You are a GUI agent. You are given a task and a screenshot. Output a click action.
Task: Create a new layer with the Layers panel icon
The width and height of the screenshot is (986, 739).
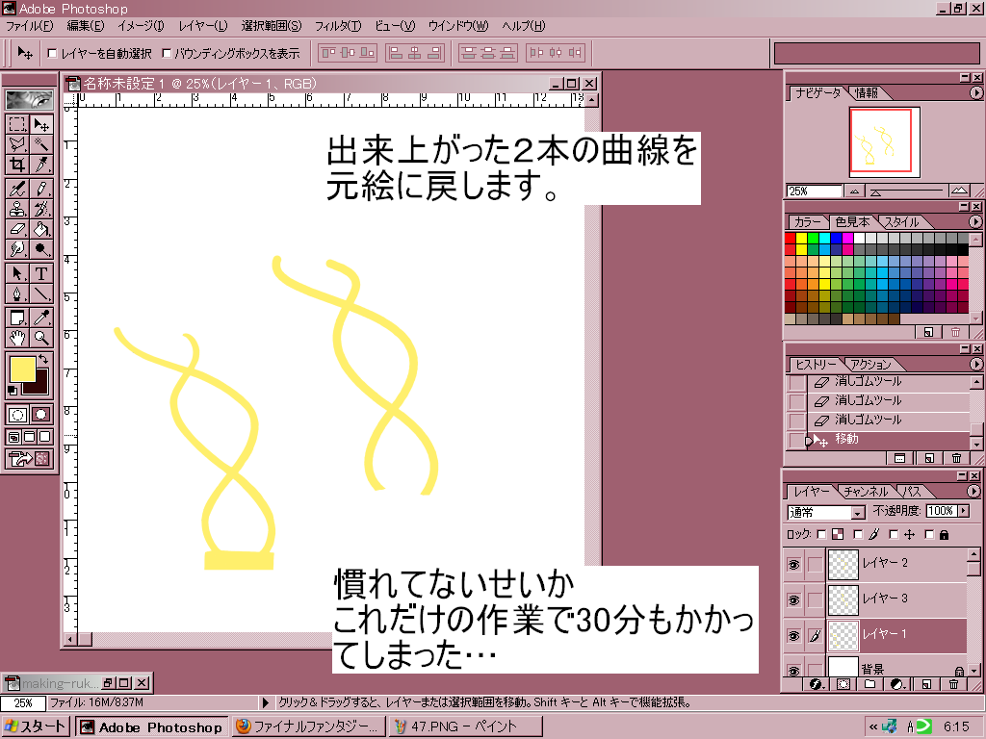click(x=925, y=684)
